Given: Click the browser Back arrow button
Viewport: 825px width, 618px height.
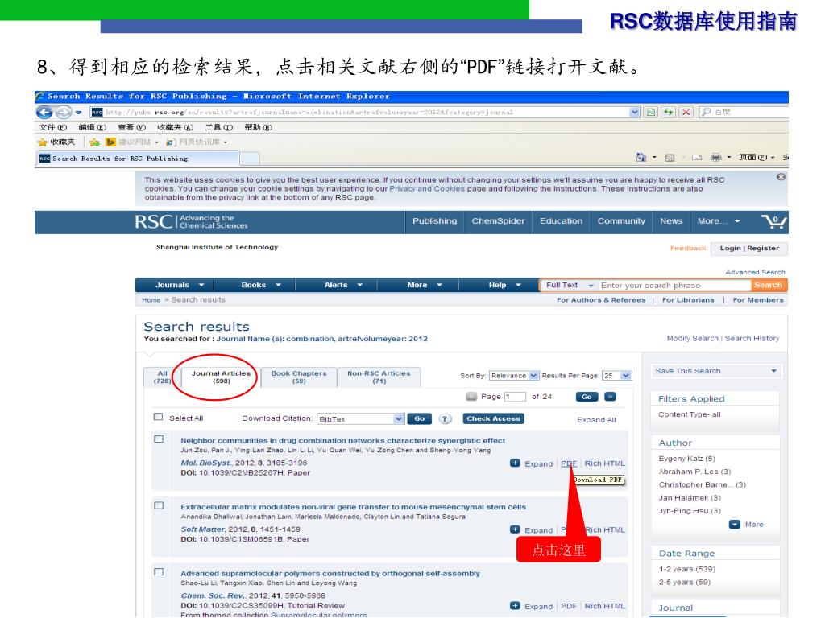Looking at the screenshot, I should pyautogui.click(x=45, y=112).
